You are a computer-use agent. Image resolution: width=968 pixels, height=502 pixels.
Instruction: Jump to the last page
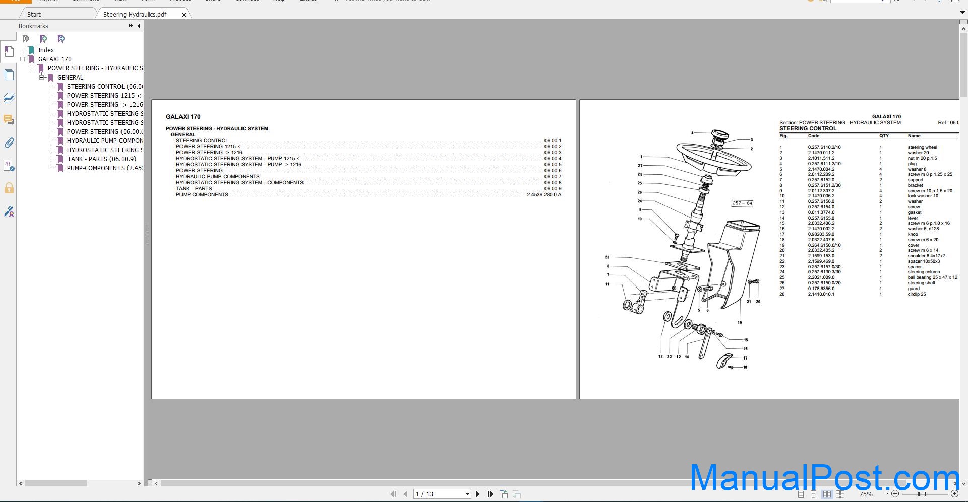point(490,494)
